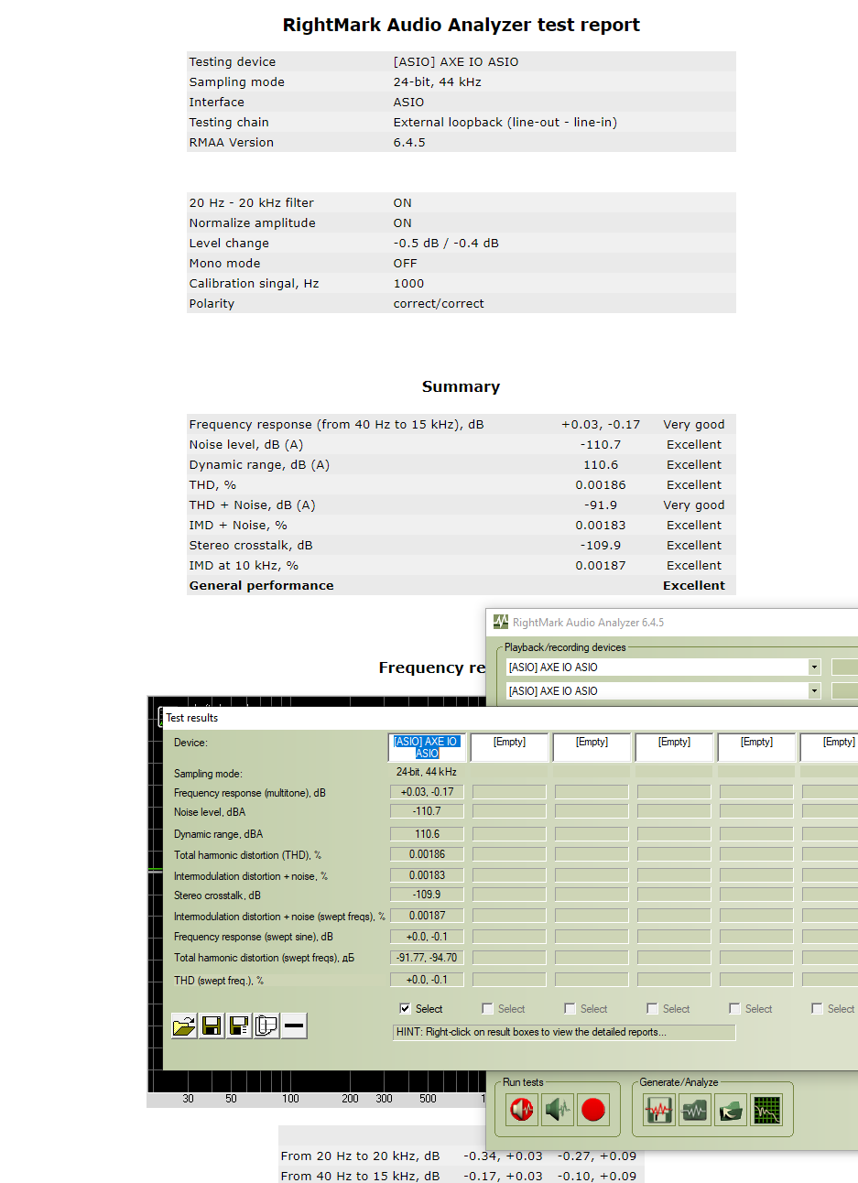
Task: Click the highlighted [ASIO] AXE IO ASIO device slot
Action: (x=427, y=747)
